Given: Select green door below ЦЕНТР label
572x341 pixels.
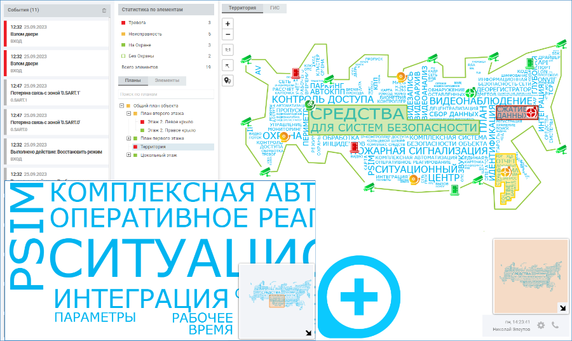Looking at the screenshot, I should [454, 190].
